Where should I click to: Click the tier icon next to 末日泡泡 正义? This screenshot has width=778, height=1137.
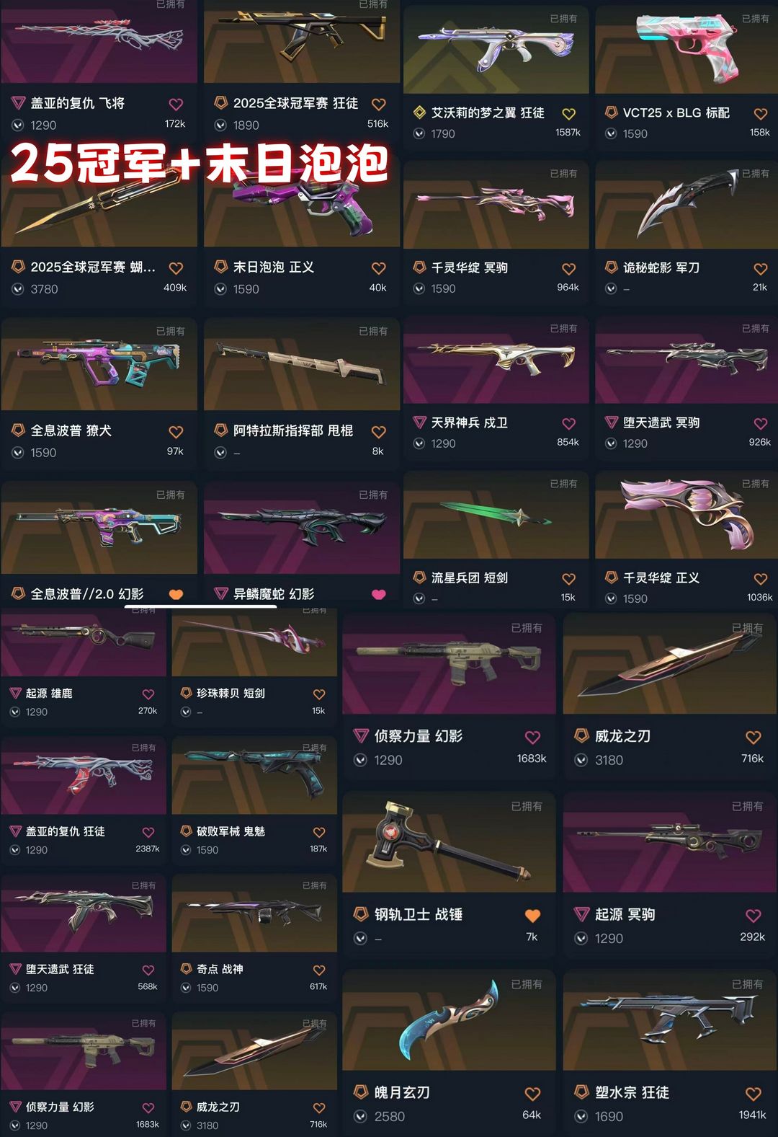221,267
